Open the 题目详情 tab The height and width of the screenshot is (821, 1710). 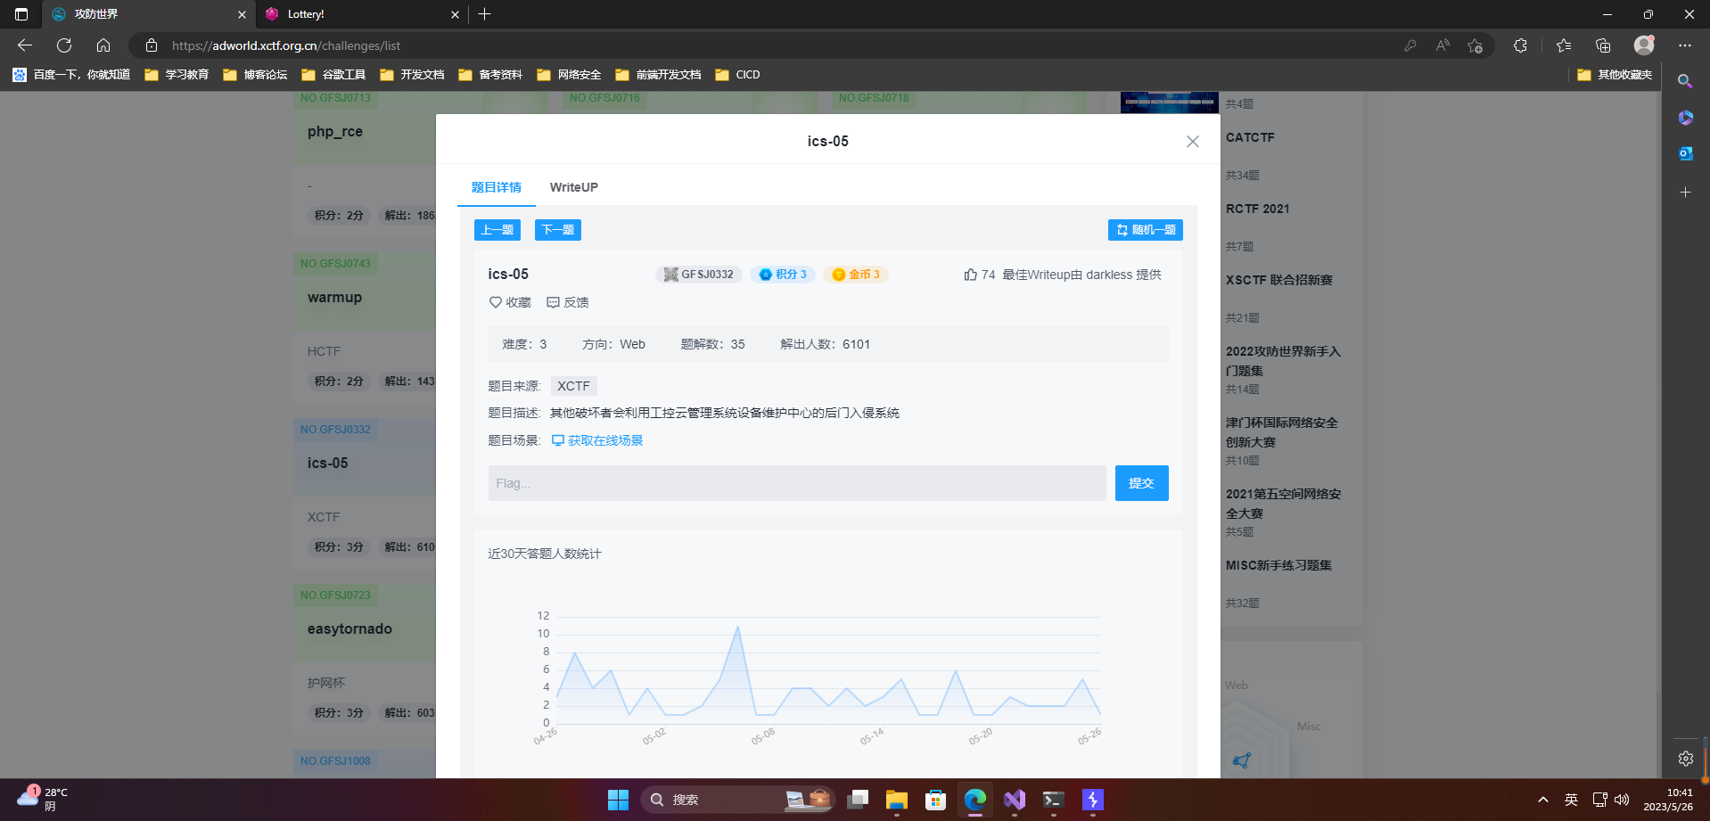497,187
